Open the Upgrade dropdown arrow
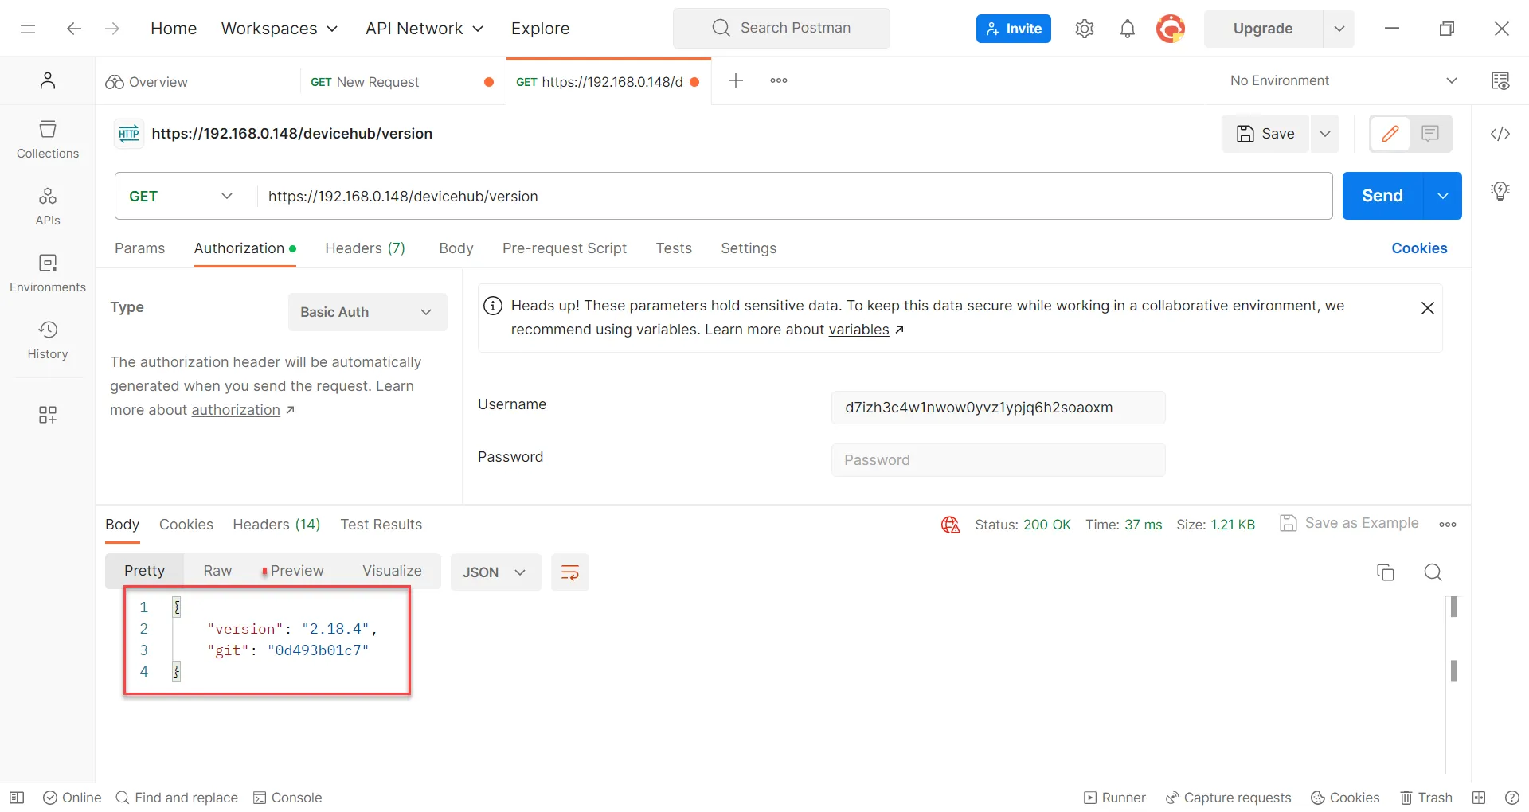 1339,29
